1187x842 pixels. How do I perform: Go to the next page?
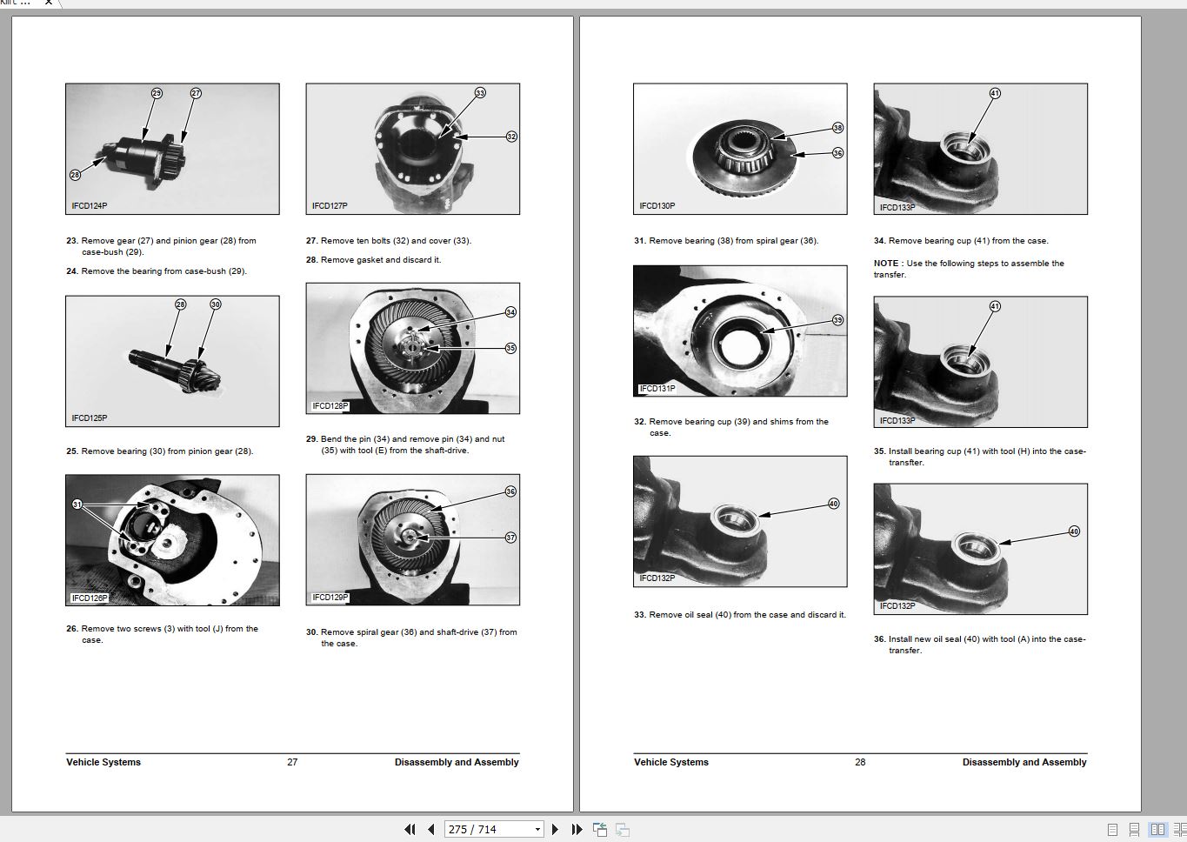coord(556,829)
